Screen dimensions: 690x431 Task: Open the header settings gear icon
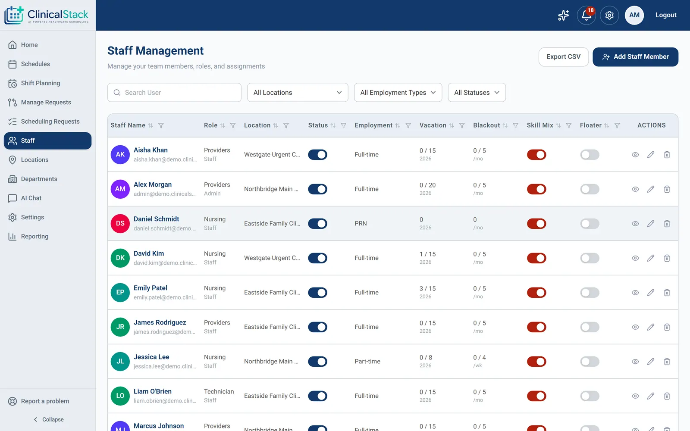[609, 16]
